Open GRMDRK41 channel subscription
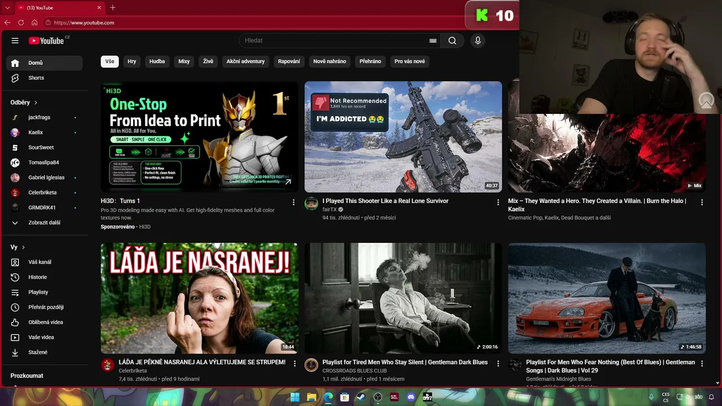Viewport: 722px width, 406px height. pos(45,208)
